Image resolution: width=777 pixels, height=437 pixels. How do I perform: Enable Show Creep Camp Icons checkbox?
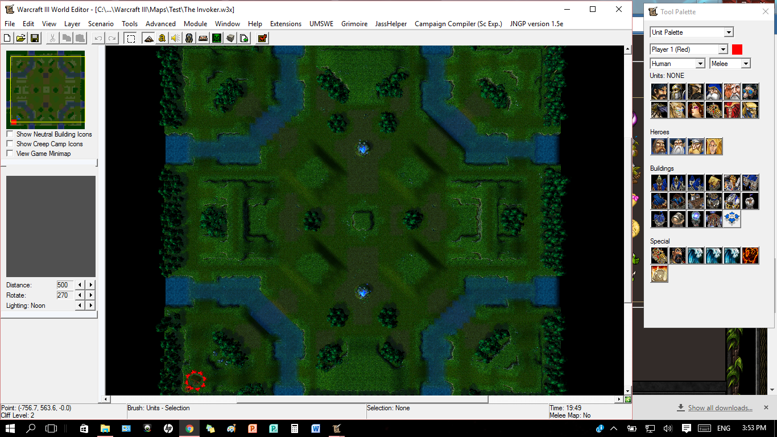point(10,144)
